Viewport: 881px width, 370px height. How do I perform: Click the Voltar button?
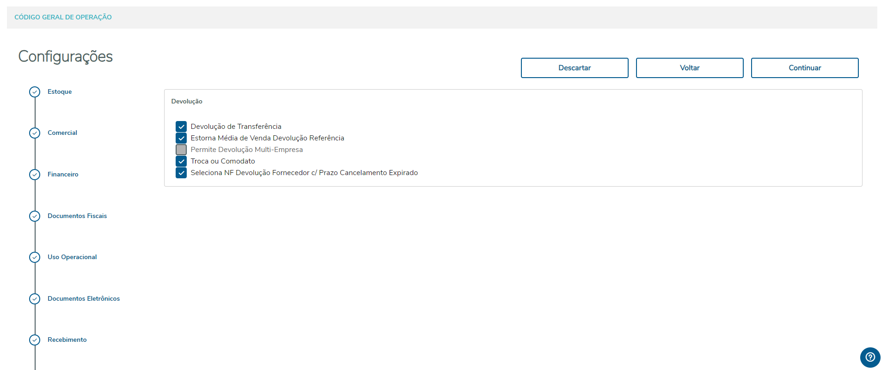(x=690, y=68)
